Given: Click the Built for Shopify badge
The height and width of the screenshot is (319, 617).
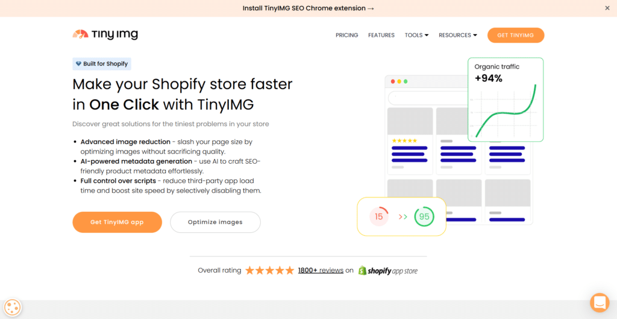Looking at the screenshot, I should pyautogui.click(x=101, y=64).
